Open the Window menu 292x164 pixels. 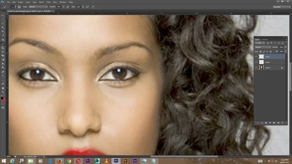(x=63, y=2)
